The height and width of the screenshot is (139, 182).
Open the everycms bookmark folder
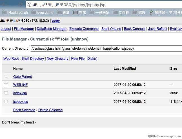click(x=43, y=12)
